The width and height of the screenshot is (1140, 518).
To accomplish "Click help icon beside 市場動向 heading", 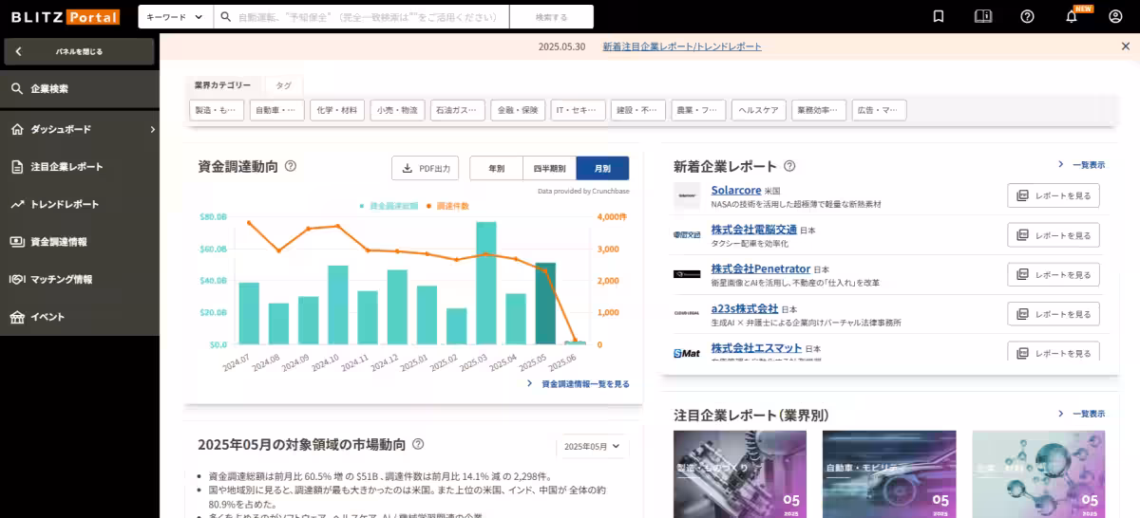I will pyautogui.click(x=418, y=444).
